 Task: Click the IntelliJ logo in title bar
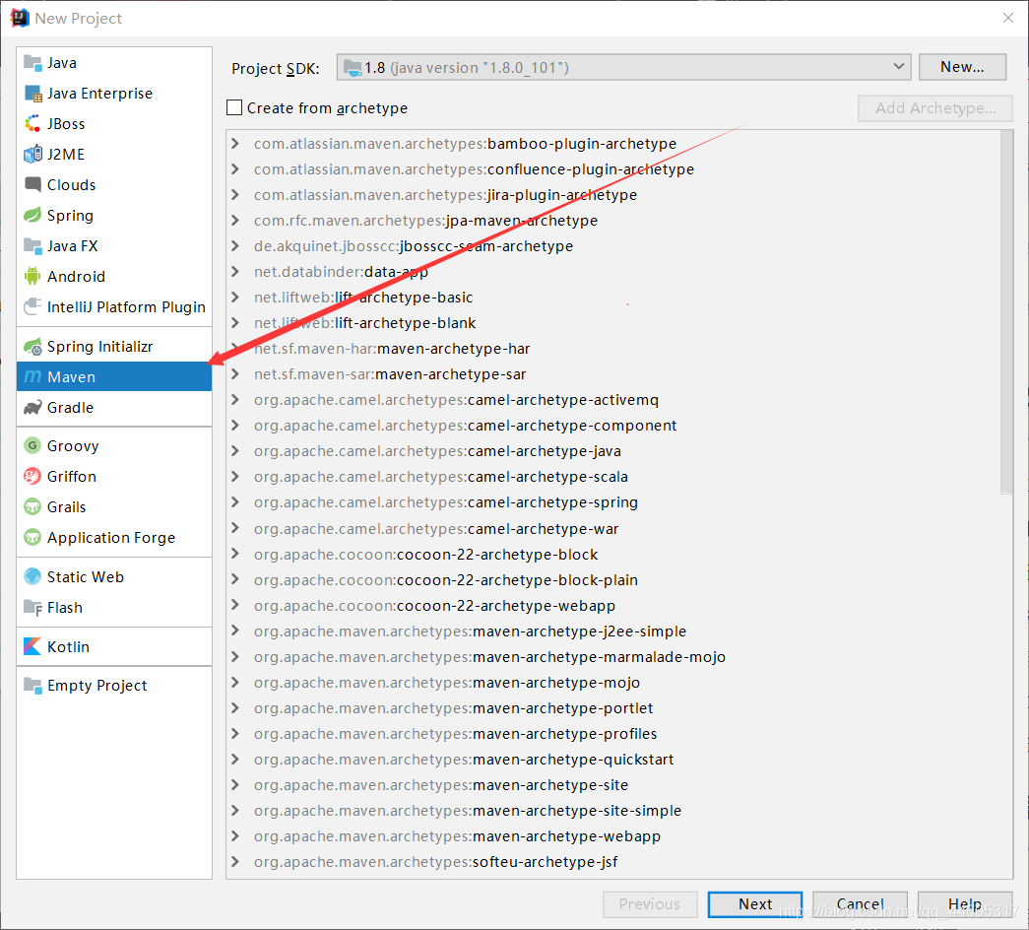(20, 19)
